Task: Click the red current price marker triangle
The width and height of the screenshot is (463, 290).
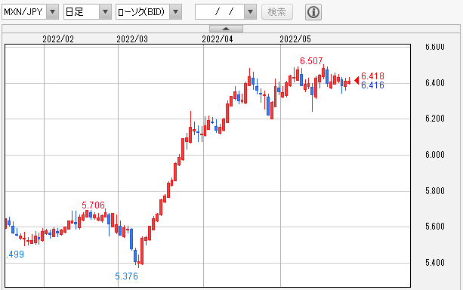Action: click(357, 80)
